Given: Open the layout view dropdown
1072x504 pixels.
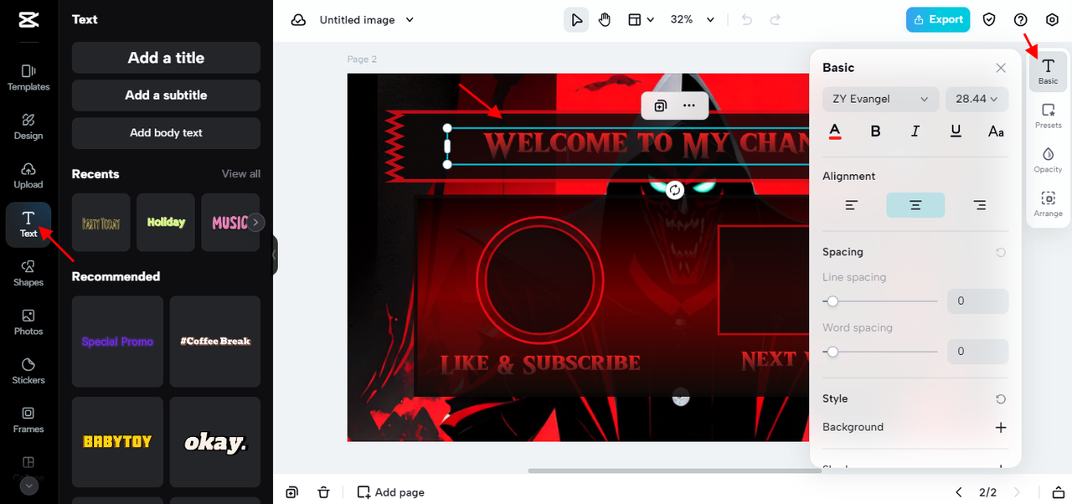Looking at the screenshot, I should click(x=642, y=20).
